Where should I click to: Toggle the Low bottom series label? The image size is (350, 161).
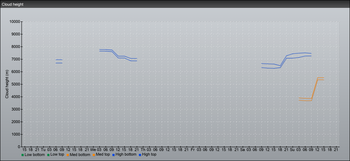[35, 155]
